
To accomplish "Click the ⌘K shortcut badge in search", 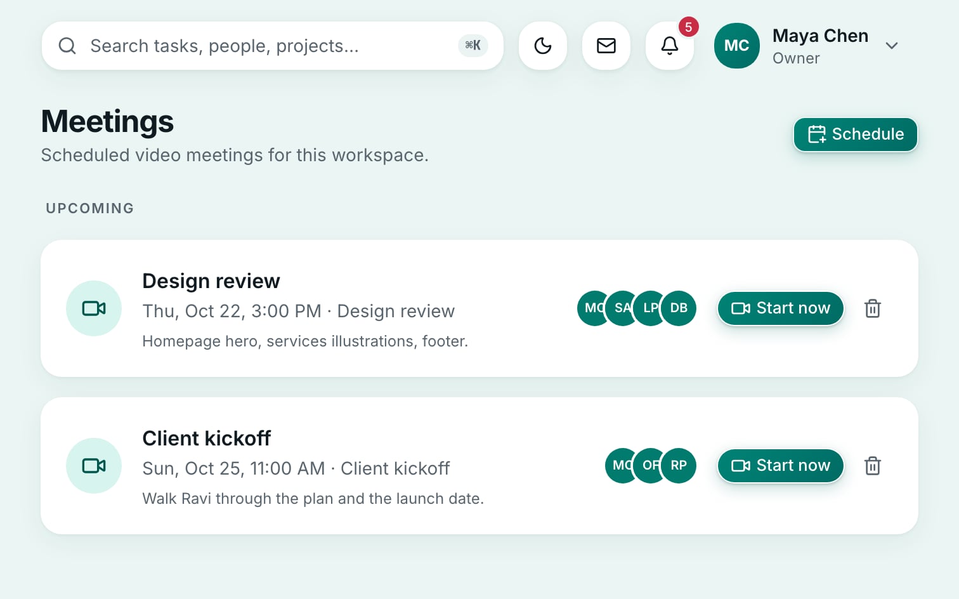I will click(x=473, y=46).
